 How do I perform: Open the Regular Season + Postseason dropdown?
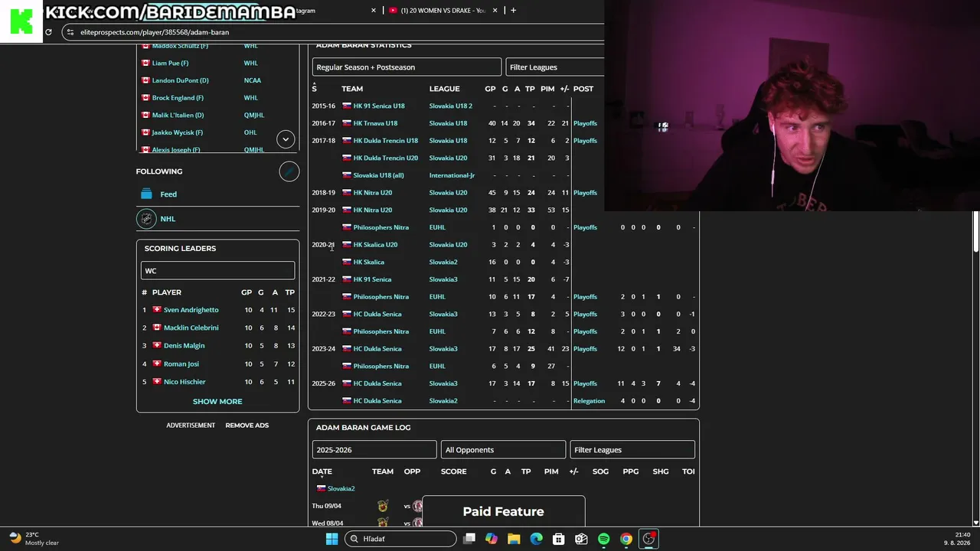pyautogui.click(x=407, y=67)
